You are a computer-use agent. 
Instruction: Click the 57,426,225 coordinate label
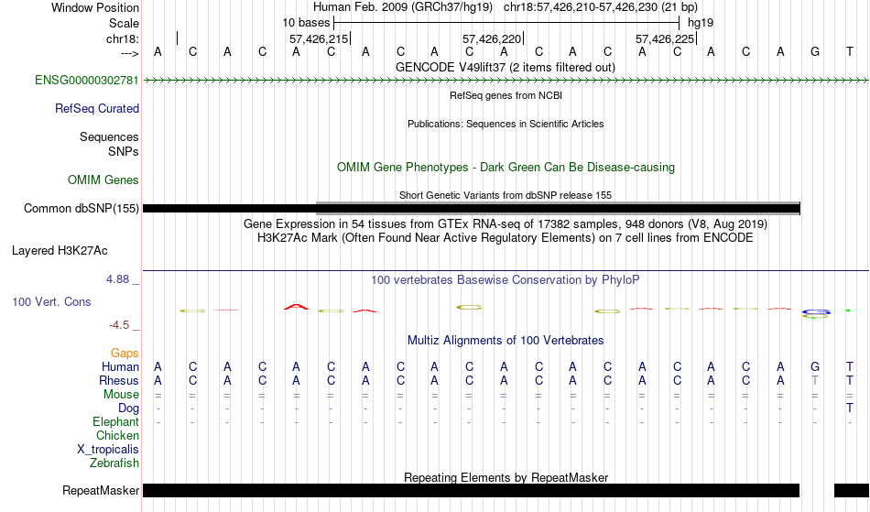tap(665, 38)
